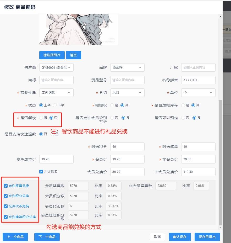Image resolution: width=231 pixels, height=243 pixels.
Task: Click the 保存且退出 button
Action: click(x=207, y=237)
